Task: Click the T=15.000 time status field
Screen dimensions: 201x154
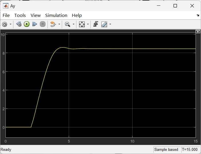Action: pos(190,149)
